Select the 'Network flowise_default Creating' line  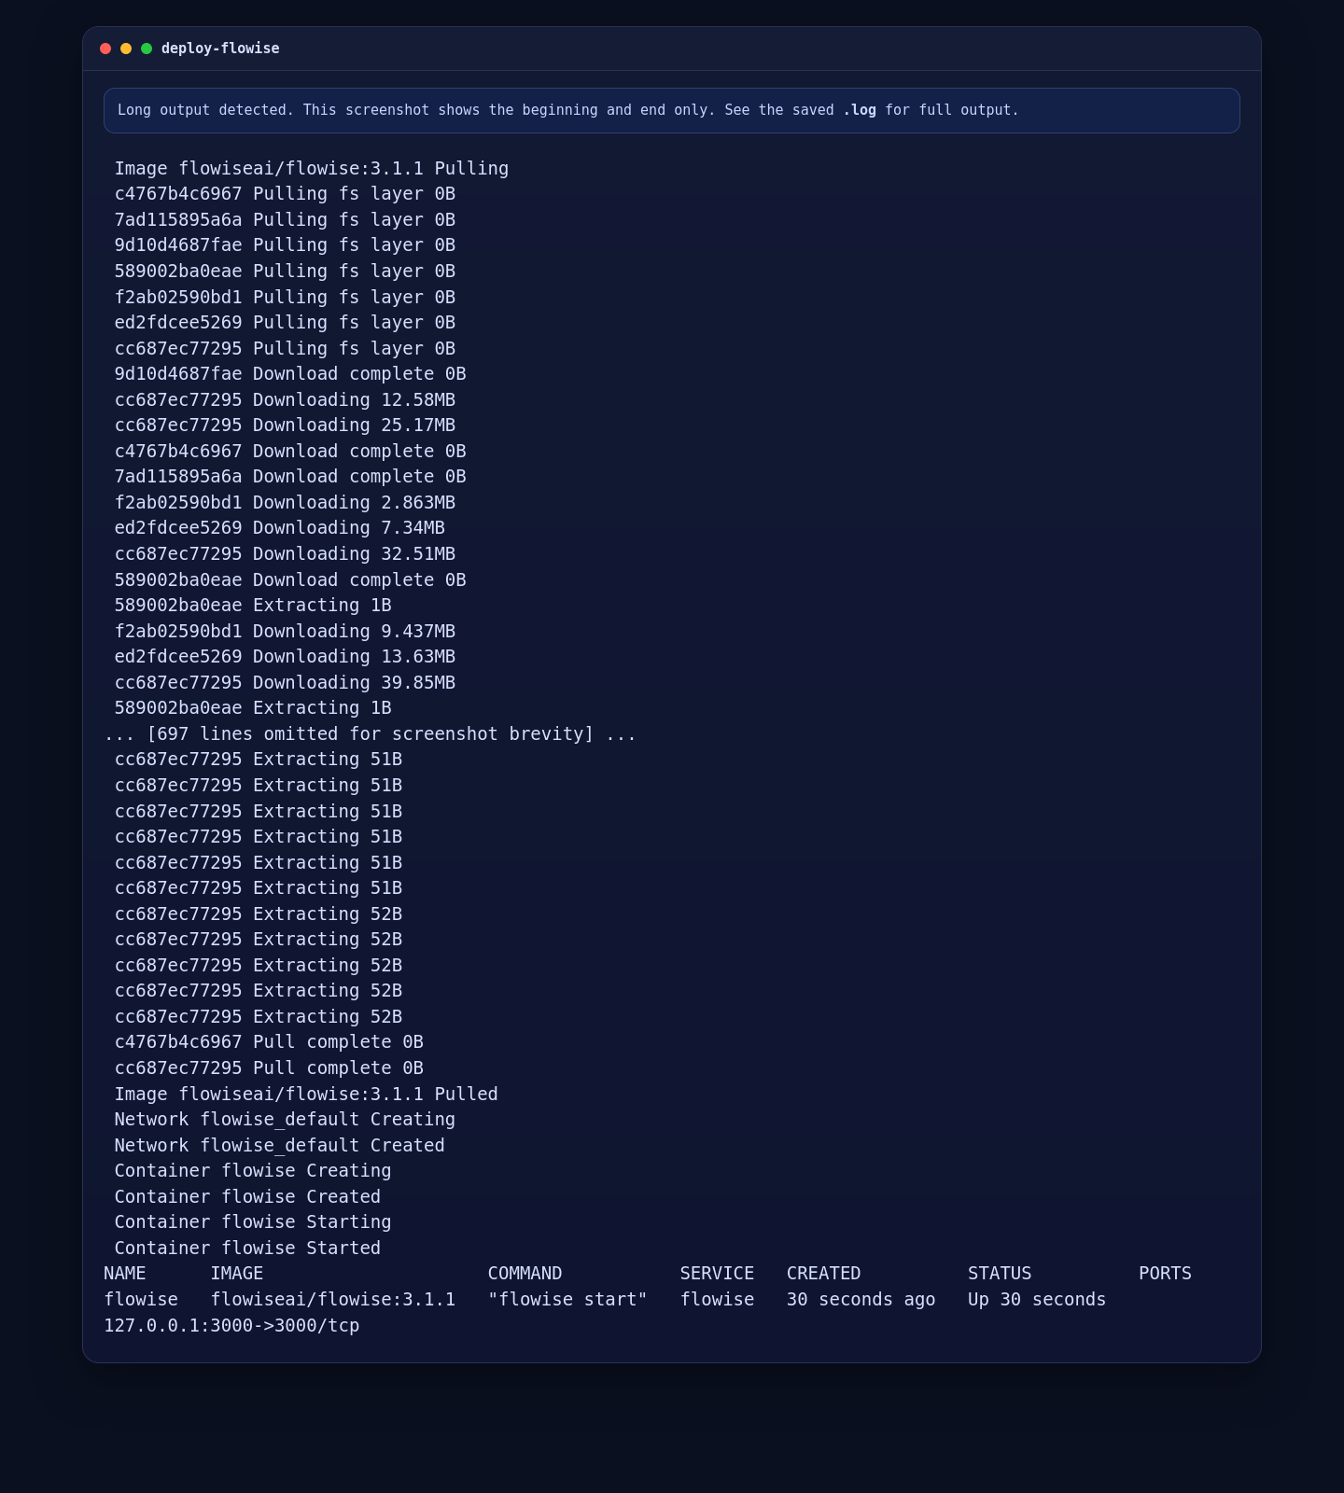pyautogui.click(x=285, y=1120)
